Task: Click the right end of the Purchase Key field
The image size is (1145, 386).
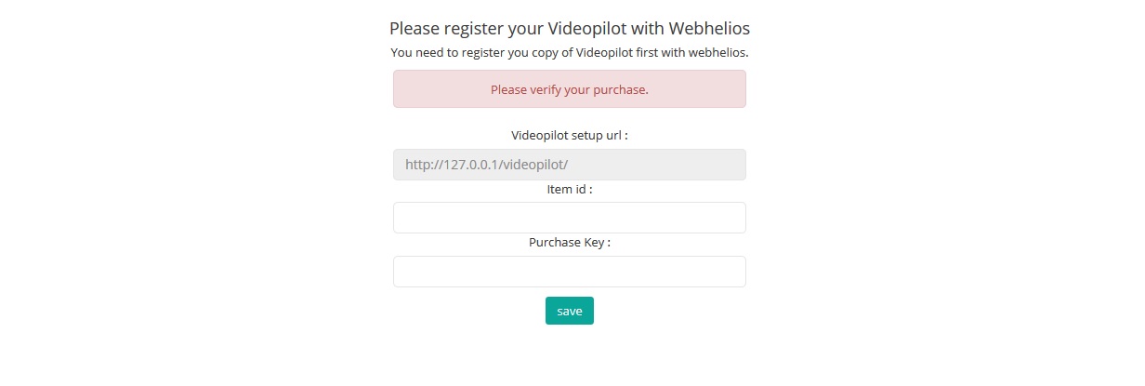Action: click(734, 272)
